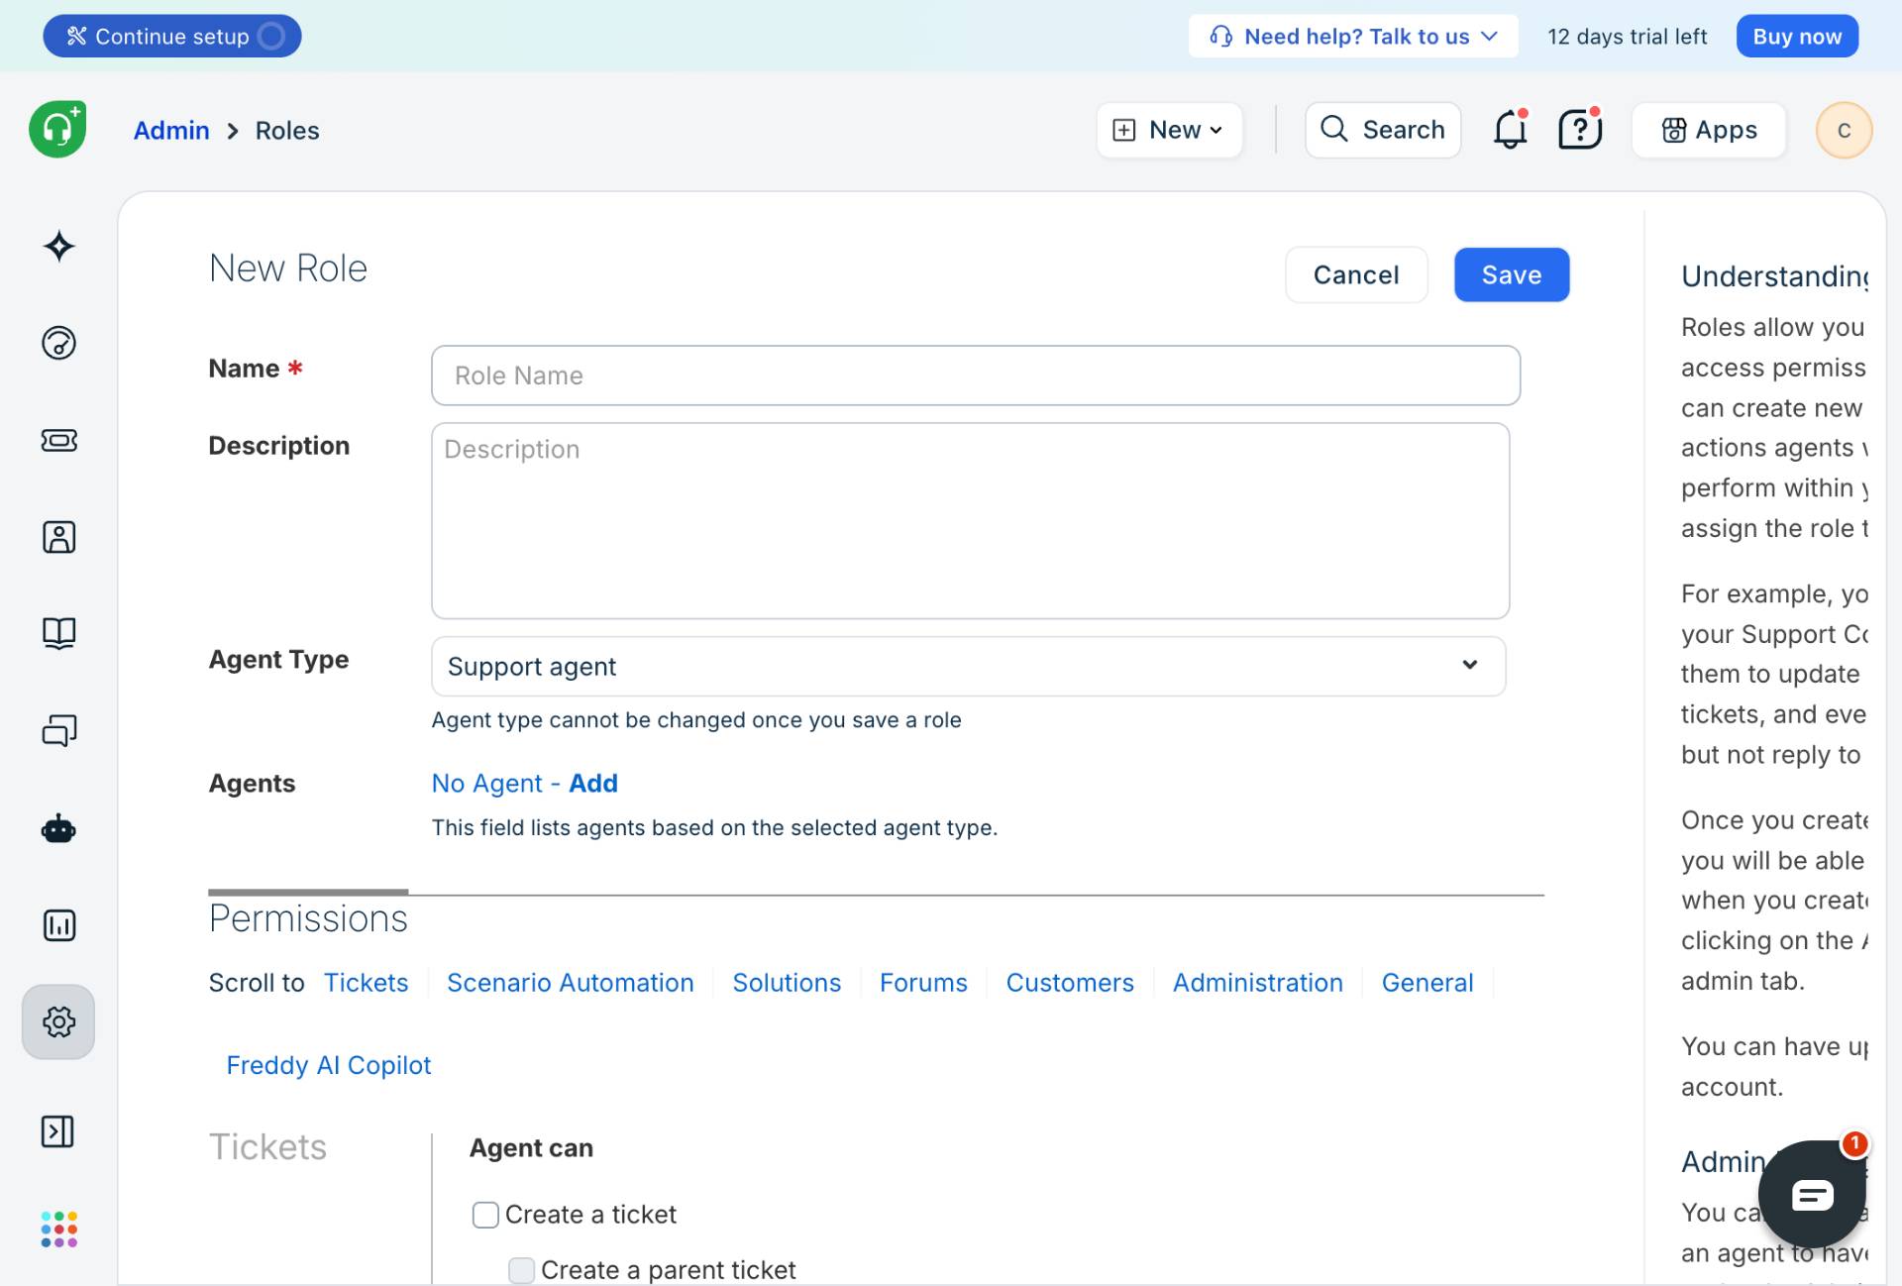
Task: Open the Contacts icon in sidebar
Action: (x=59, y=537)
